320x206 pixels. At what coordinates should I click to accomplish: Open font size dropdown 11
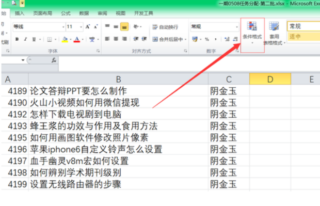81,27
